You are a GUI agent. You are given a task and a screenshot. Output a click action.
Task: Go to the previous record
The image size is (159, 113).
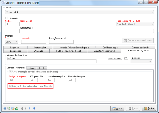coord(25,108)
